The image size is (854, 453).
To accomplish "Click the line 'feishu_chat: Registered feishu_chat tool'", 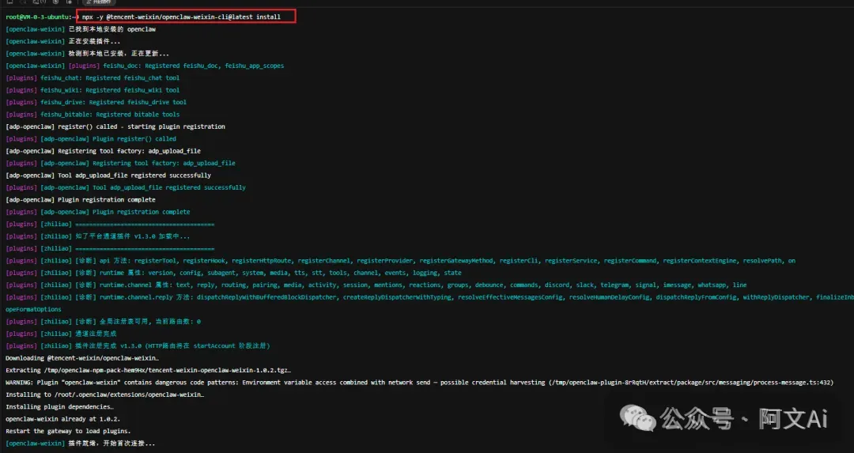I will 93,77.
